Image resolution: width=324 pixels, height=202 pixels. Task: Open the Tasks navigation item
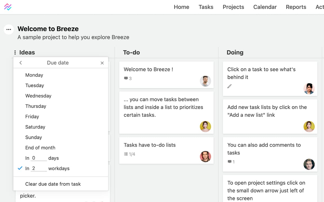(206, 7)
